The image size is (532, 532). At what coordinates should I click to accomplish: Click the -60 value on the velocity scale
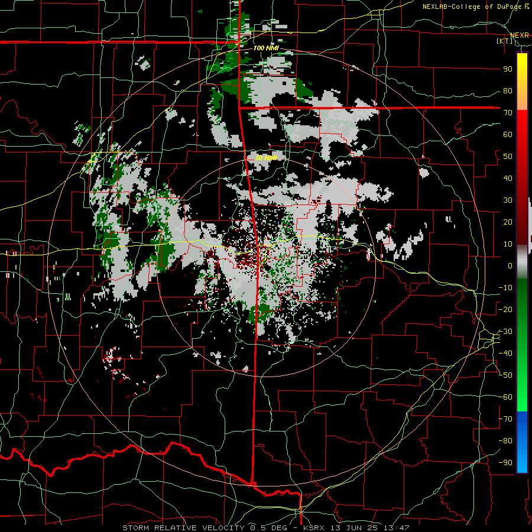click(x=505, y=397)
